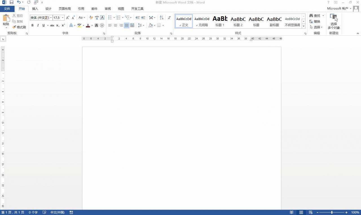Viewport: 361px width, 215px height.
Task: Click the Cut (剪切) scissors button
Action: click(18, 16)
